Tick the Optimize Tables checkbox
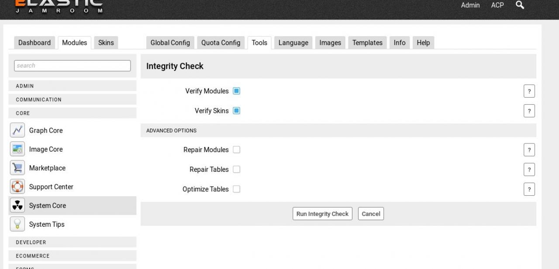Screen dimensions: 559x269 (x=236, y=189)
